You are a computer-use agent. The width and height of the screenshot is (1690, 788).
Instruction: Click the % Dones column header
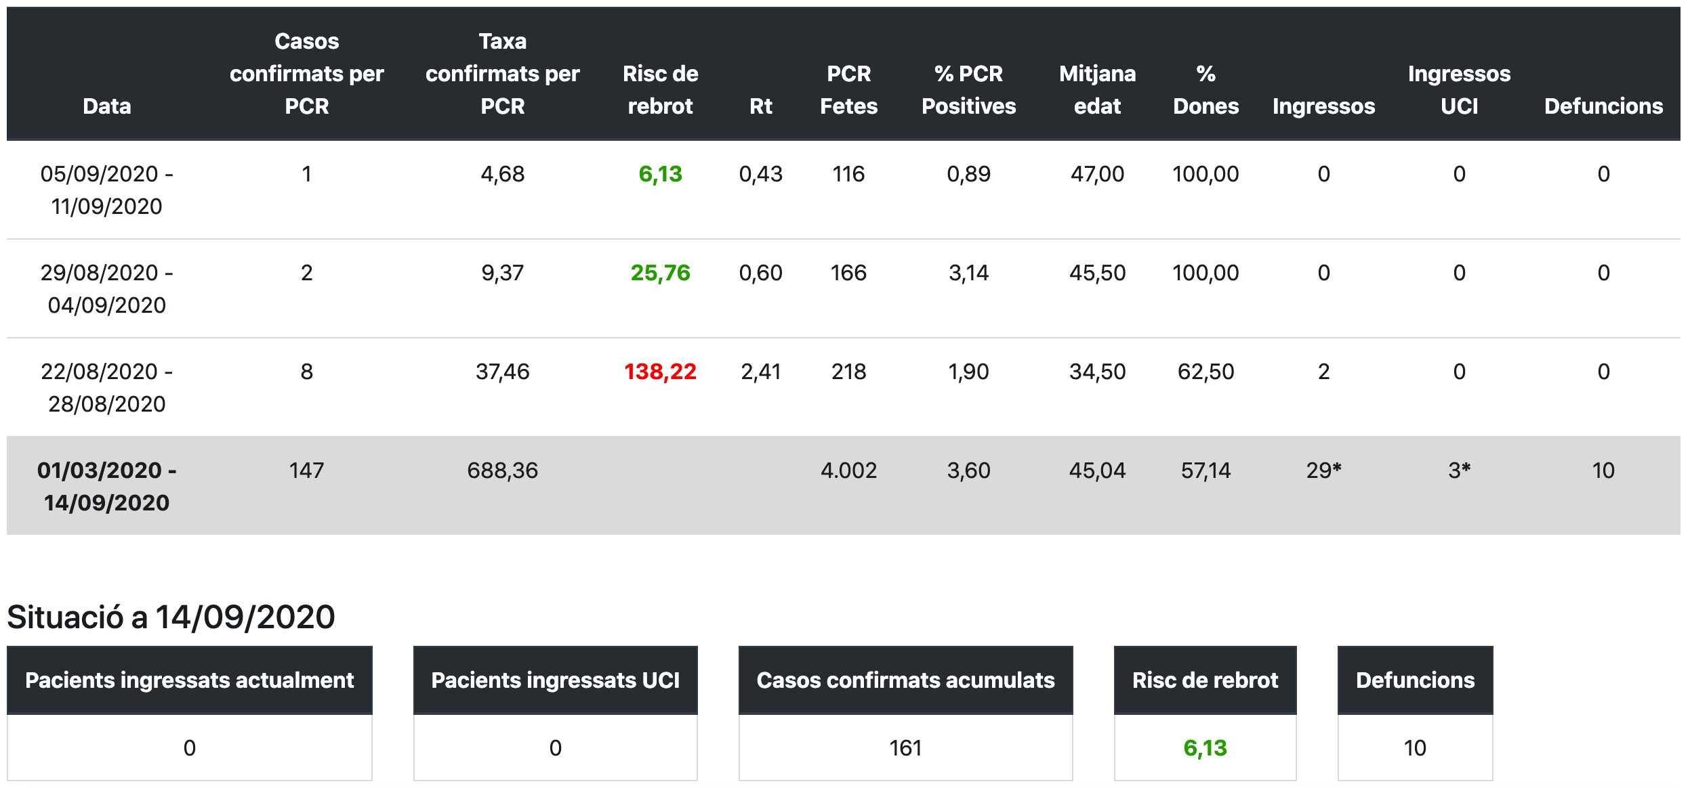coord(1205,90)
